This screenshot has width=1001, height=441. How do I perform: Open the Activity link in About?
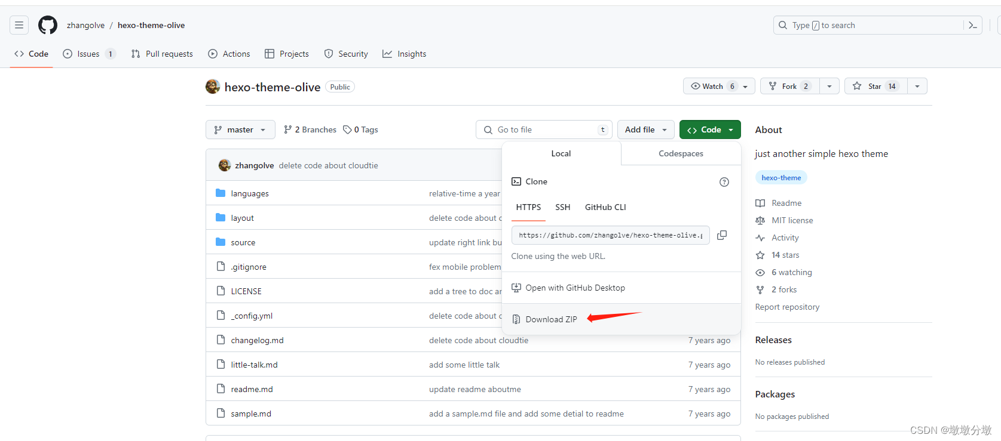tap(785, 238)
